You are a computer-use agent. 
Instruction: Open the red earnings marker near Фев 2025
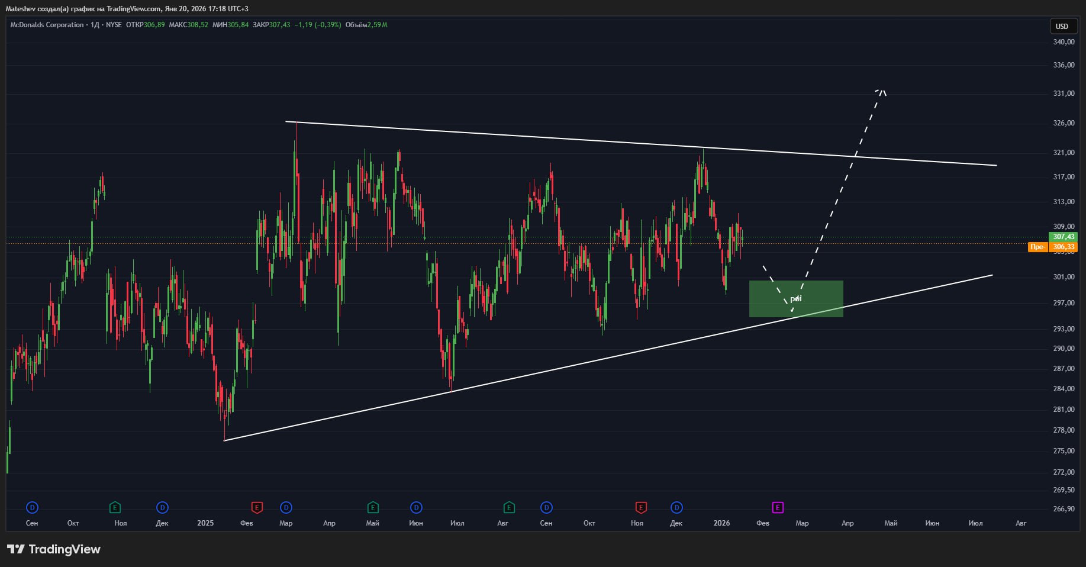256,507
